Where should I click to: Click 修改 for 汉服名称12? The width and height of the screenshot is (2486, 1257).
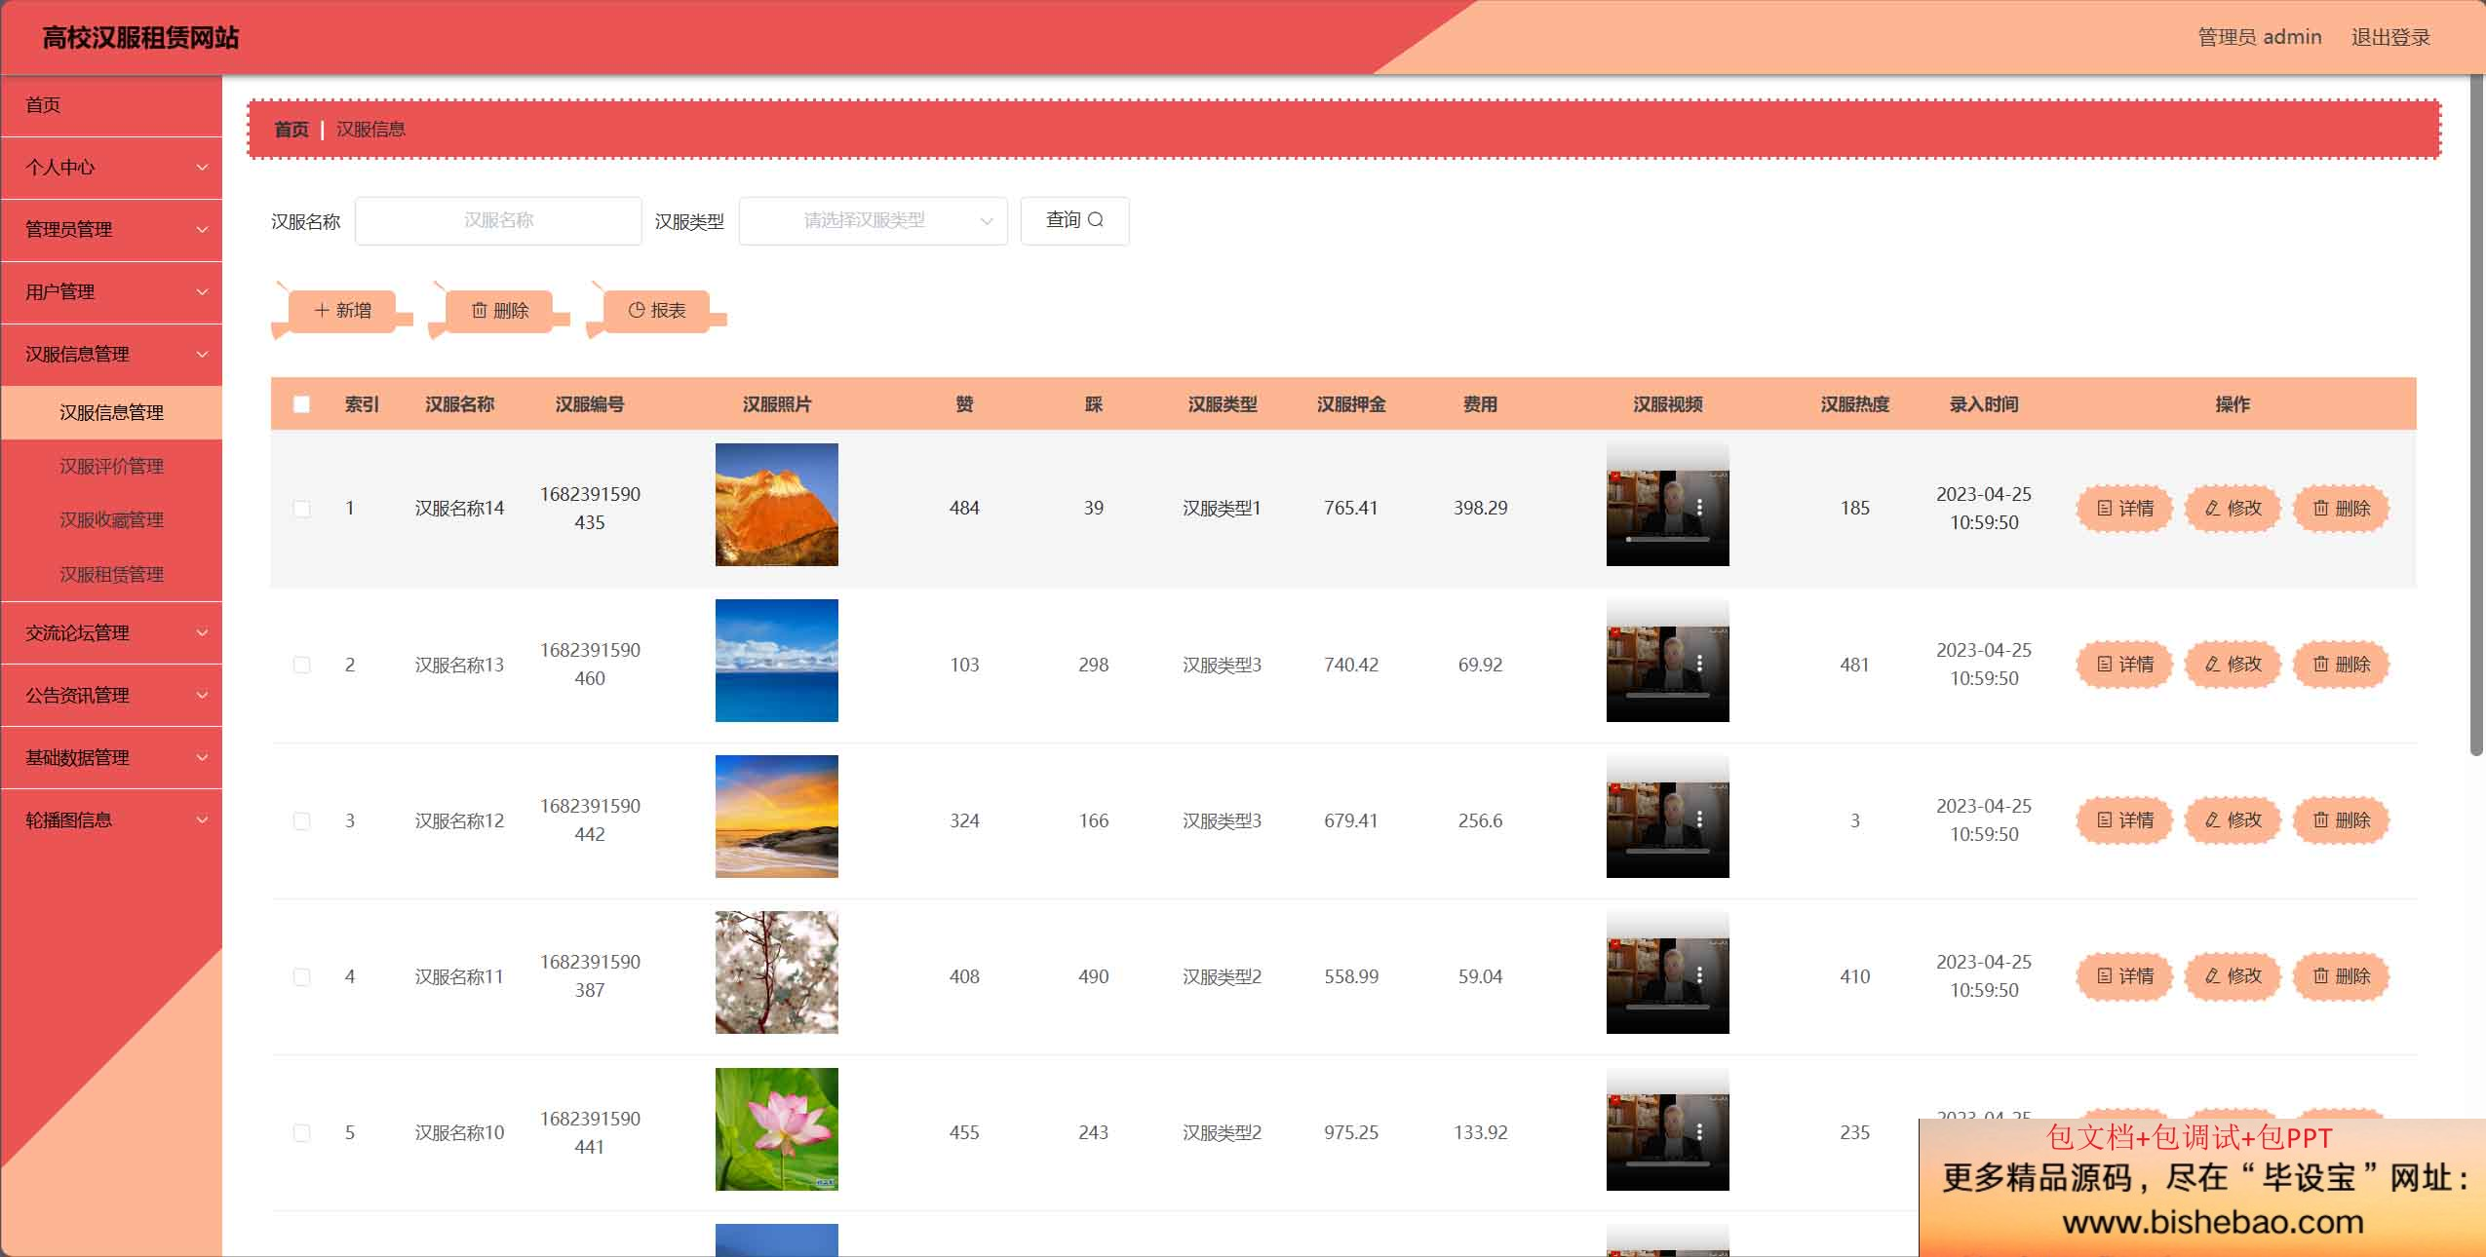(2233, 820)
